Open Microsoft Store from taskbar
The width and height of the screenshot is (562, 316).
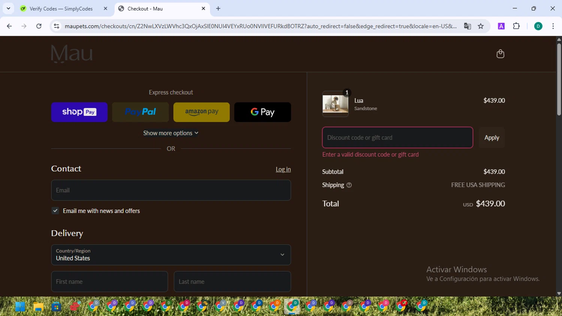point(57,307)
